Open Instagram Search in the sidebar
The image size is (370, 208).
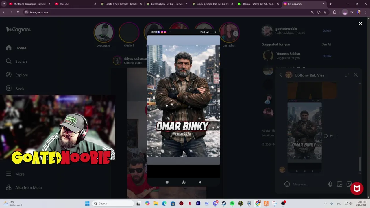(x=16, y=61)
